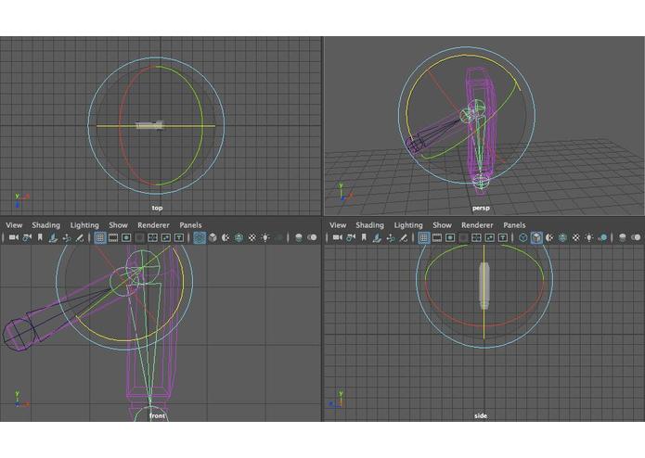Click Isolate Select icon in front panel toolbar
The height and width of the screenshot is (458, 645).
point(299,237)
